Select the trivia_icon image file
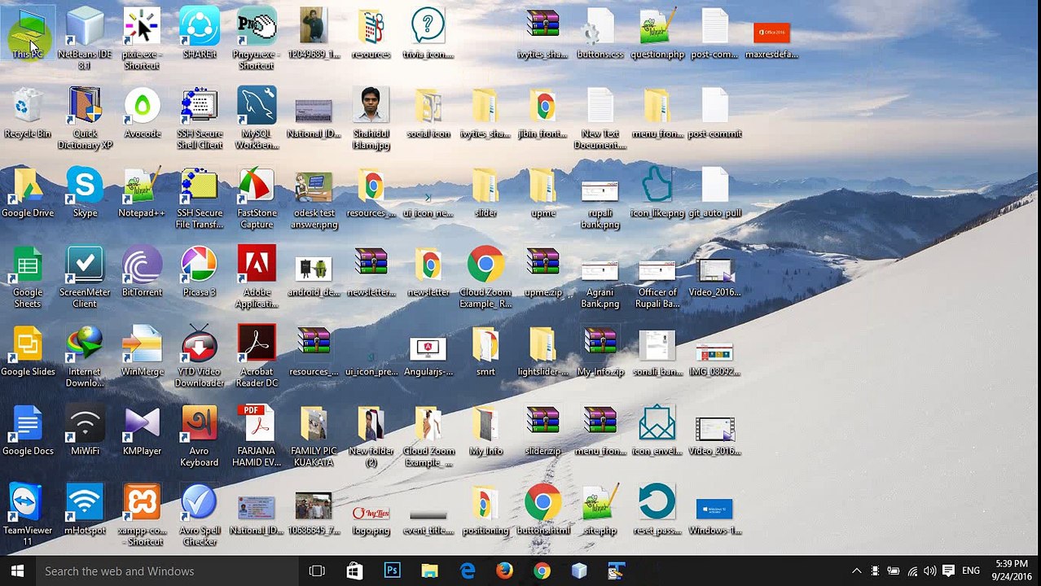This screenshot has width=1041, height=586. pyautogui.click(x=428, y=33)
